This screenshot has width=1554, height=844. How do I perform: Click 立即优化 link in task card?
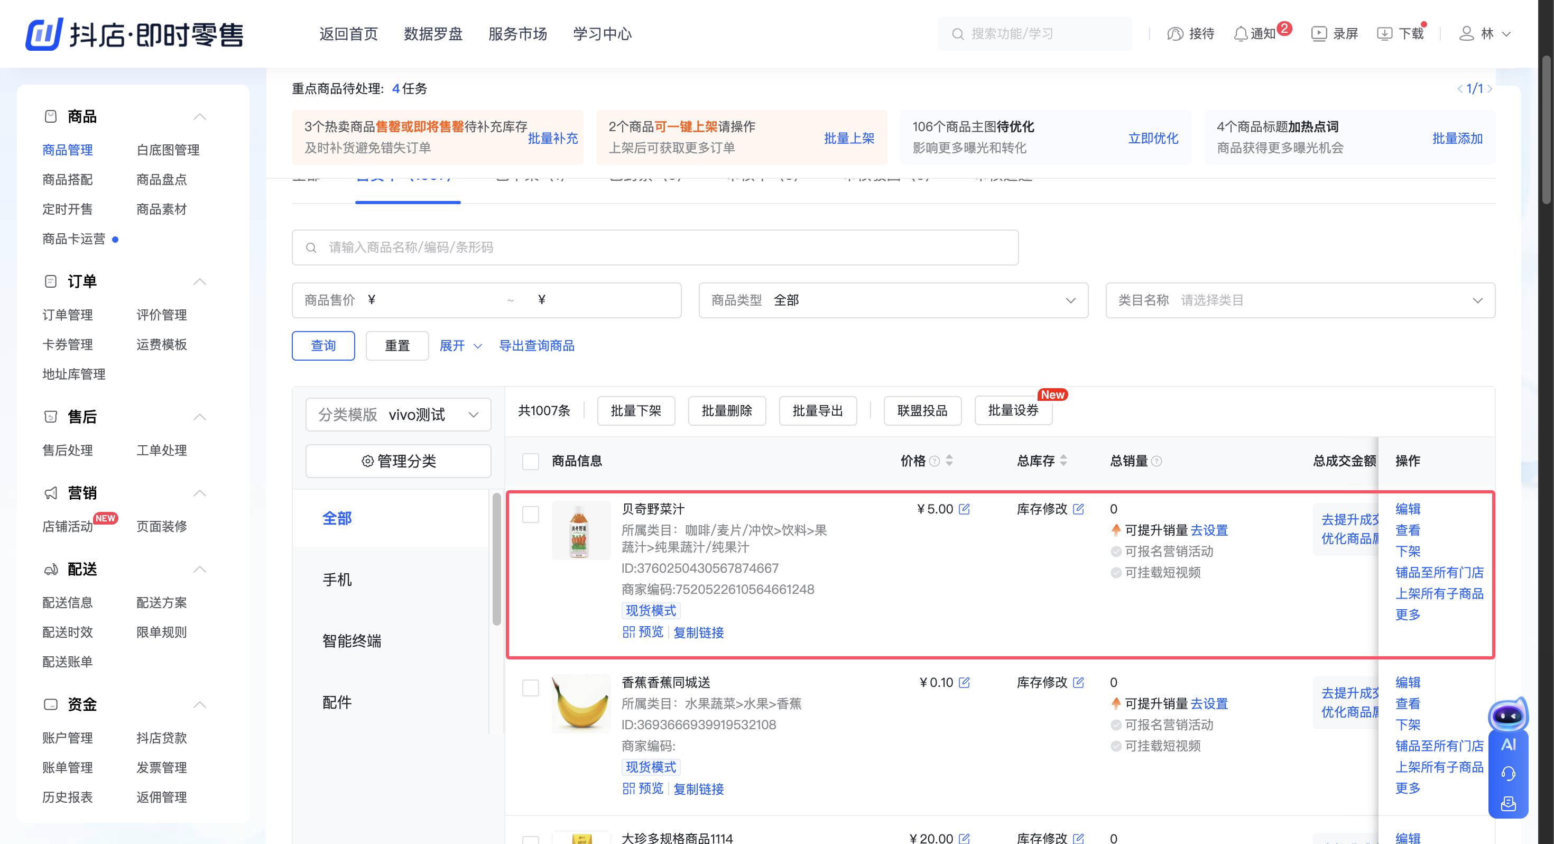click(x=1153, y=138)
